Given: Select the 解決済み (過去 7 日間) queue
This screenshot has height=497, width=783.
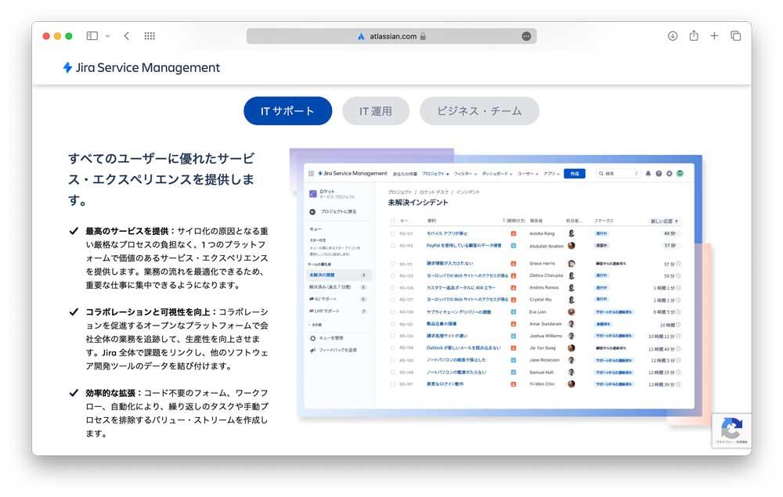Looking at the screenshot, I should [338, 287].
